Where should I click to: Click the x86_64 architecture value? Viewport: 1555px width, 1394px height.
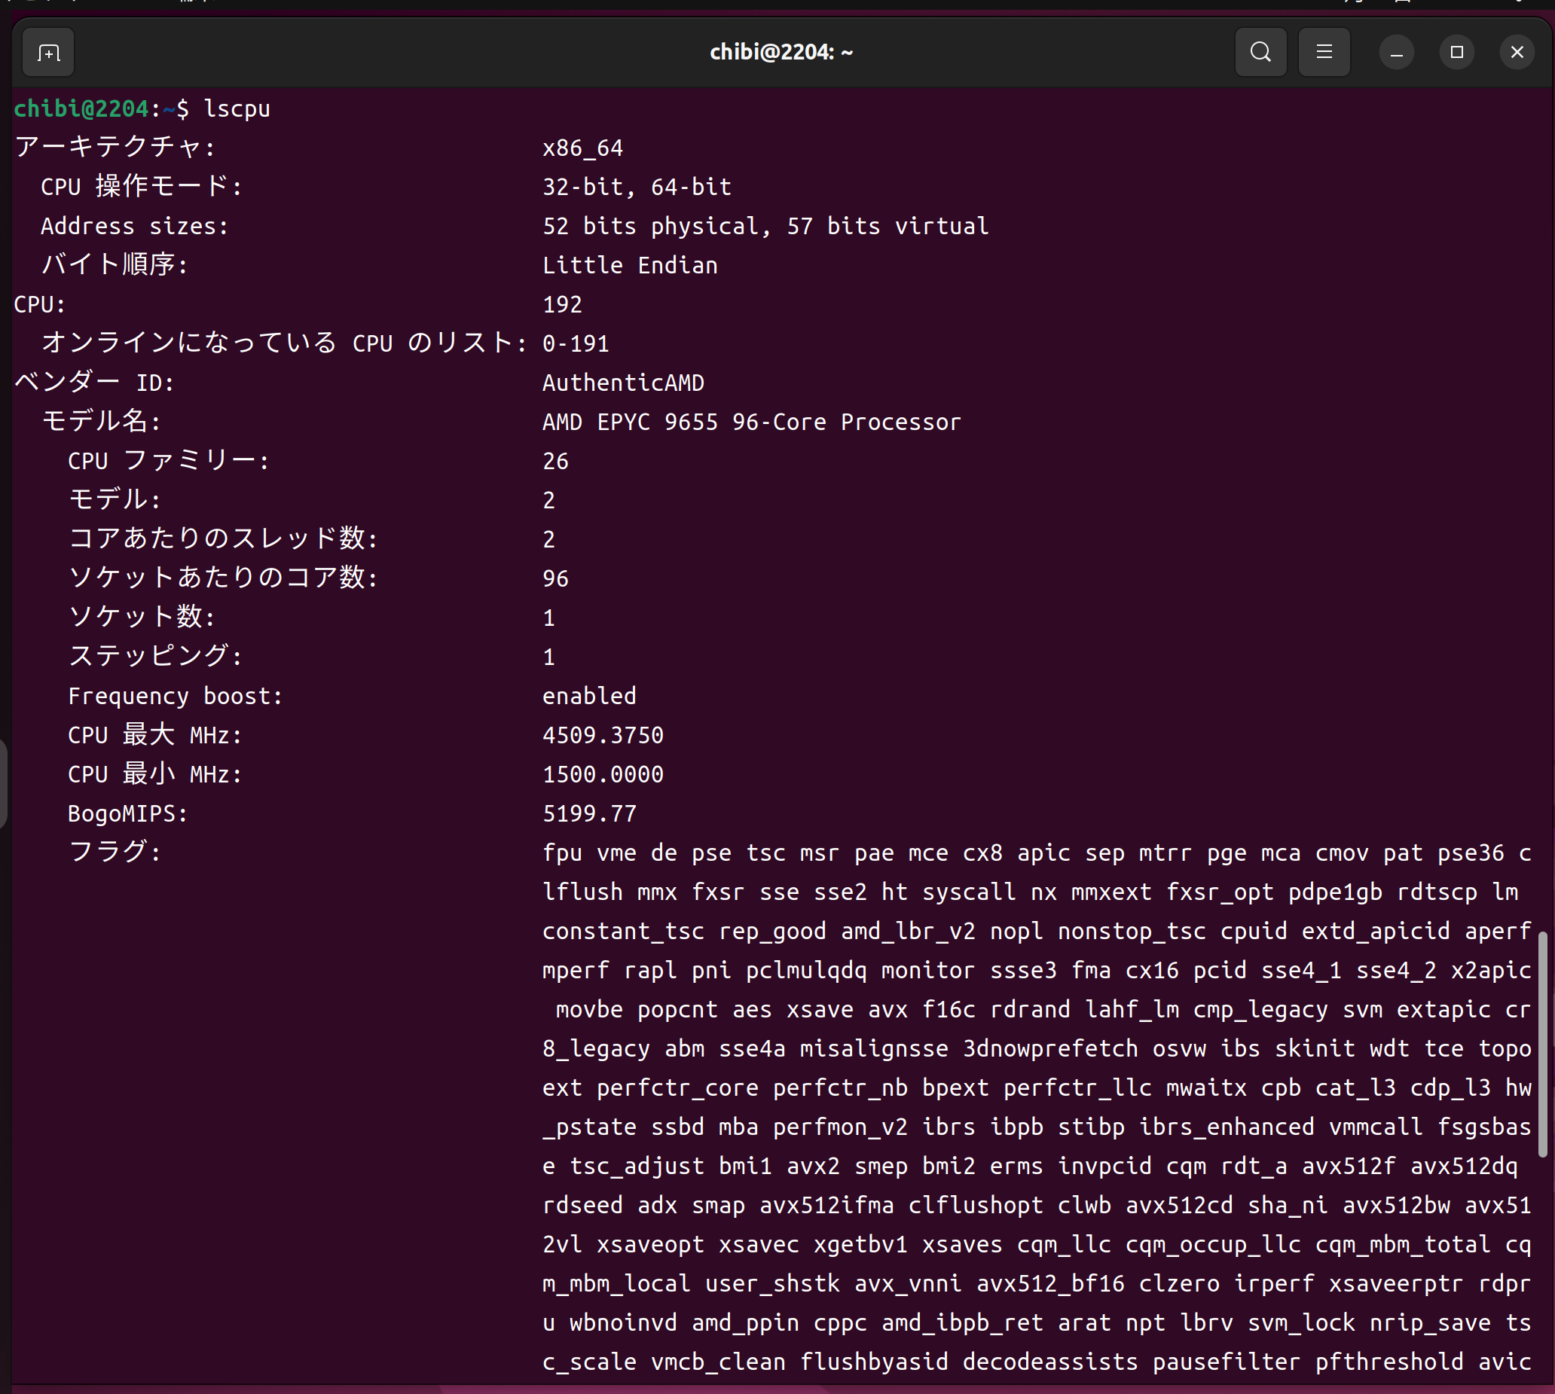pyautogui.click(x=582, y=148)
